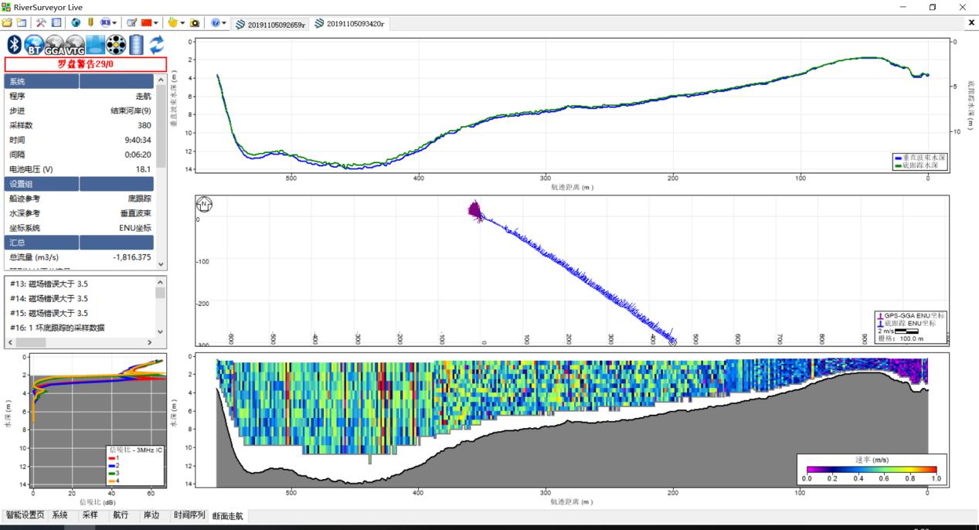Click the blue refresh arrows icon
The width and height of the screenshot is (979, 530).
pyautogui.click(x=157, y=45)
